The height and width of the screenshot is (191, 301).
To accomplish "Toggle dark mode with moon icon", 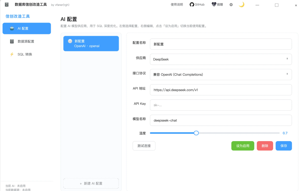I will click(x=242, y=4).
